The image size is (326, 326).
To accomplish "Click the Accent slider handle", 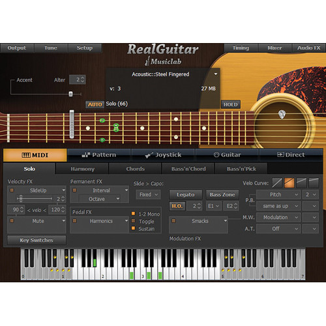I will (x=70, y=94).
